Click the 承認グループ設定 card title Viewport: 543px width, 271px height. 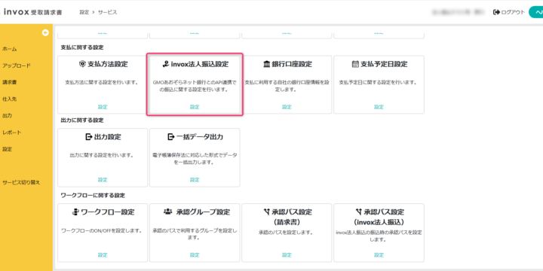[x=203, y=212]
